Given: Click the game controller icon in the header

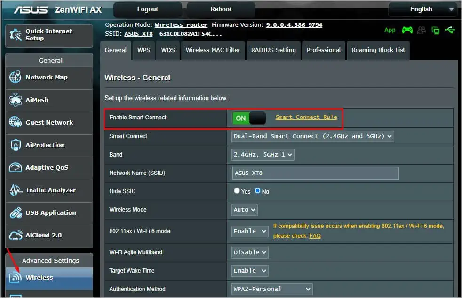Looking at the screenshot, I should pos(407,30).
